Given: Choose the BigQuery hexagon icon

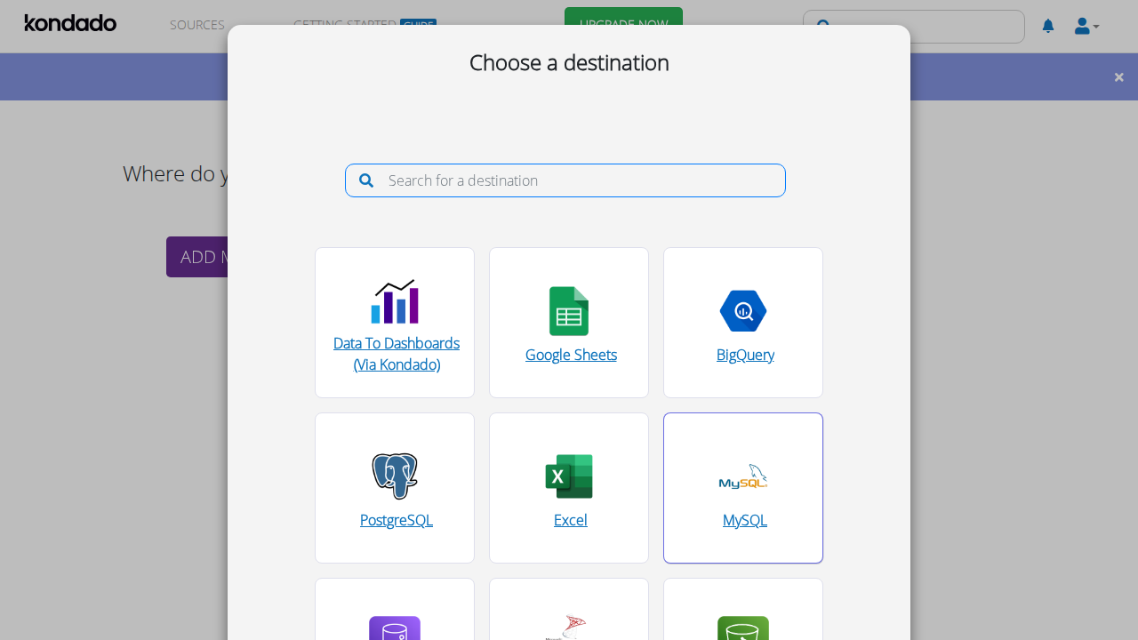Looking at the screenshot, I should click(743, 311).
